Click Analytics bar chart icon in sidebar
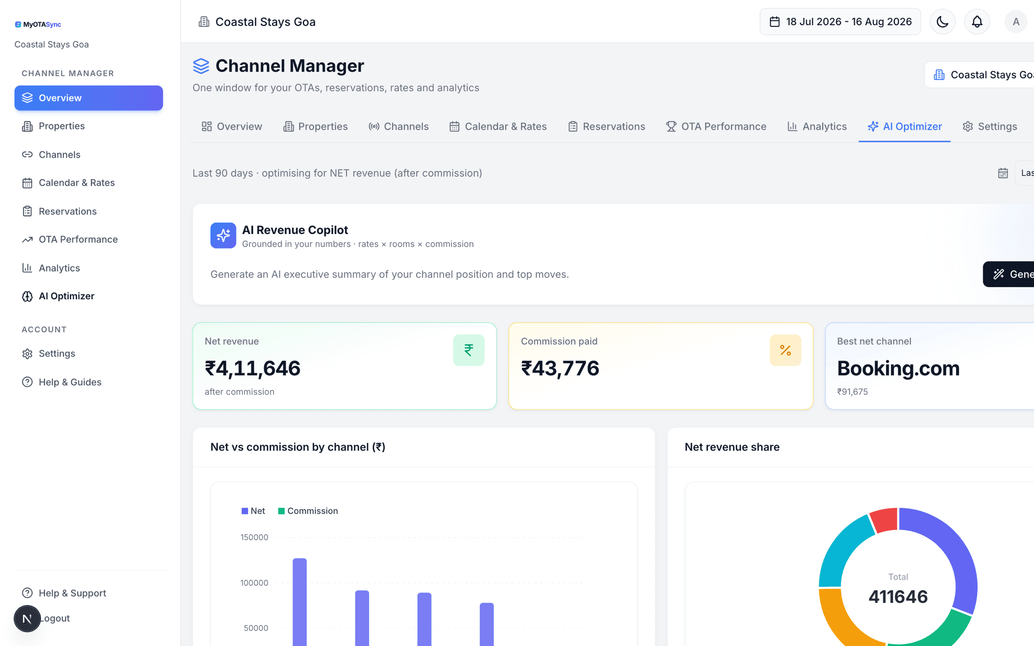 [27, 268]
